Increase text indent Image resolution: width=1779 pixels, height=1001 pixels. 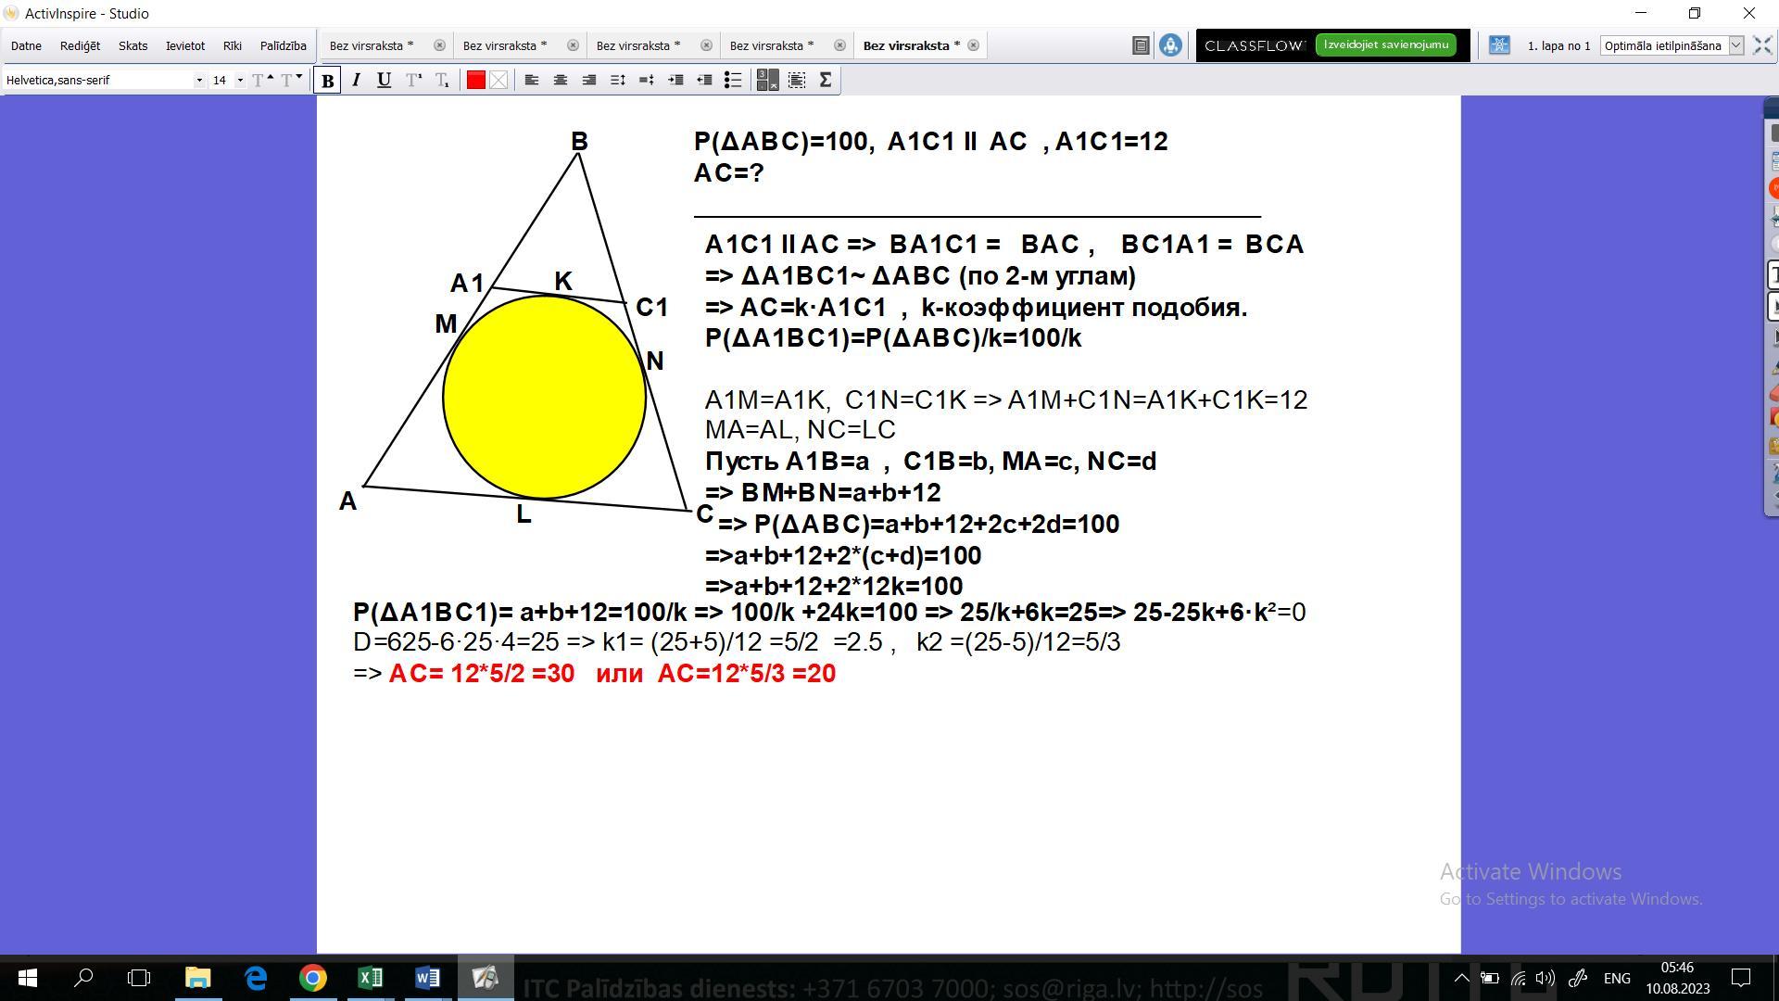[x=675, y=81]
